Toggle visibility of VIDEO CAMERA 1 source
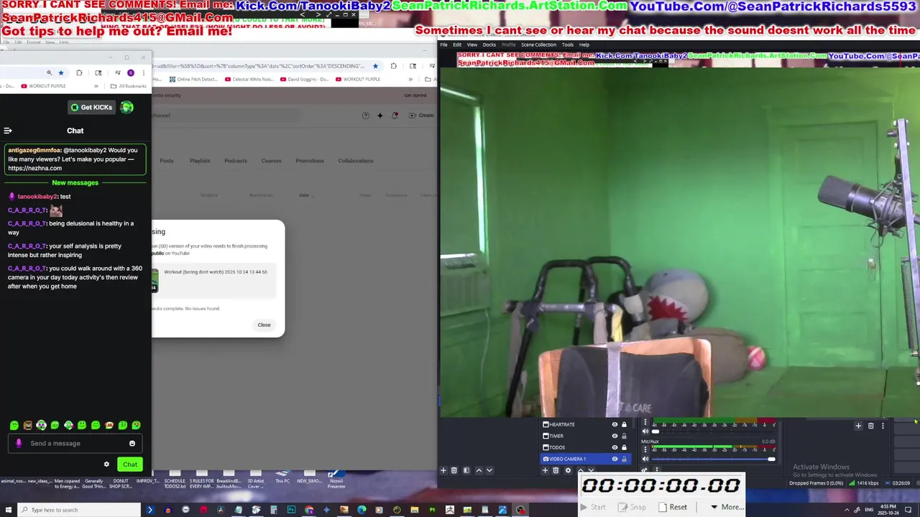 (615, 459)
